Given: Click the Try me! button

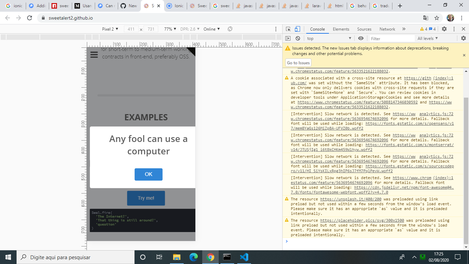Looking at the screenshot, I should (146, 198).
